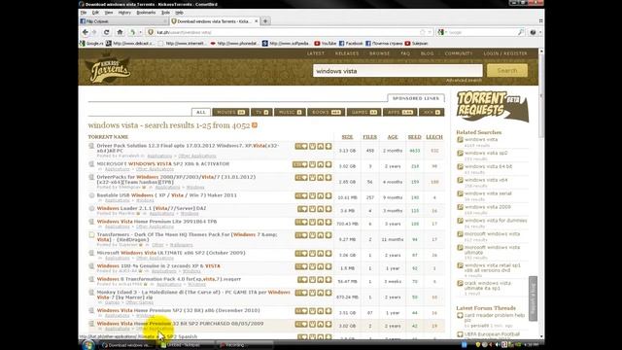Open the dropdown beside far-right toolbar add-on
This screenshot has width=622, height=350.
coord(540,32)
